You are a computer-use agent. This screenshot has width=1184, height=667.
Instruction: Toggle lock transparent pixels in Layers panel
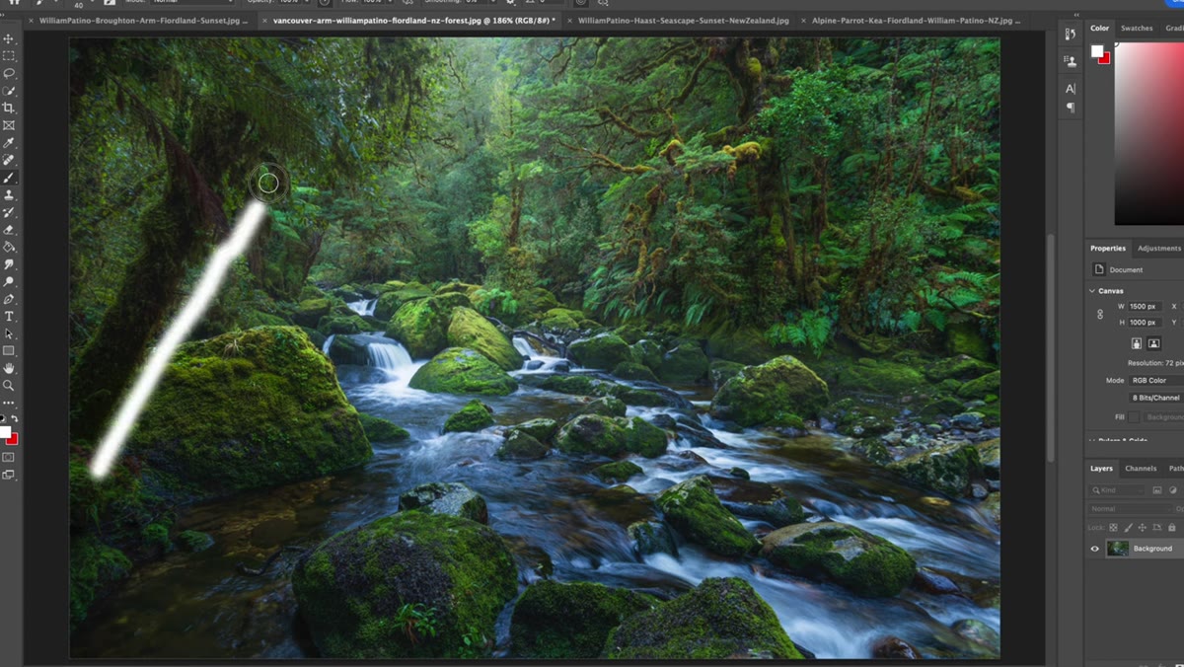(x=1114, y=528)
